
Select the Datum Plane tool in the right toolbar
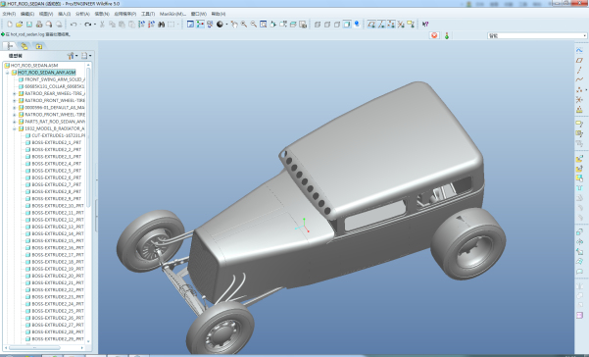579,60
